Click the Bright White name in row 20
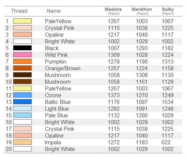Viewport: 187px width, 157px height. pos(60,149)
